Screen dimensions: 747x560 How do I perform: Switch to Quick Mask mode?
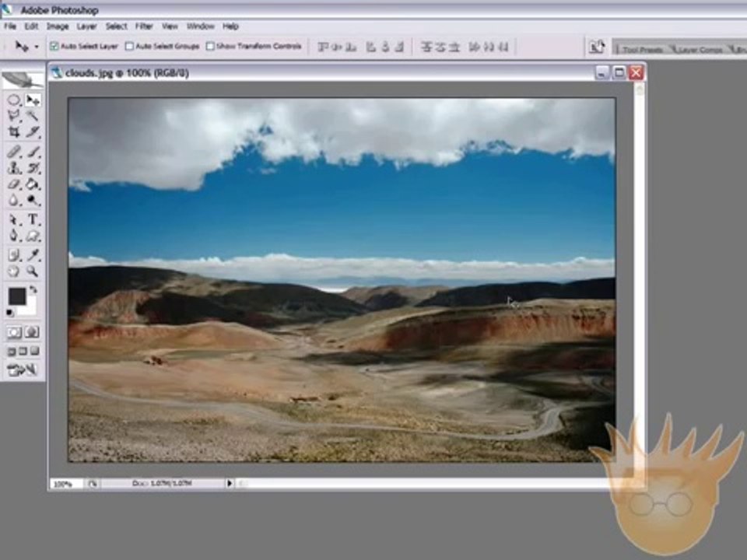(32, 332)
